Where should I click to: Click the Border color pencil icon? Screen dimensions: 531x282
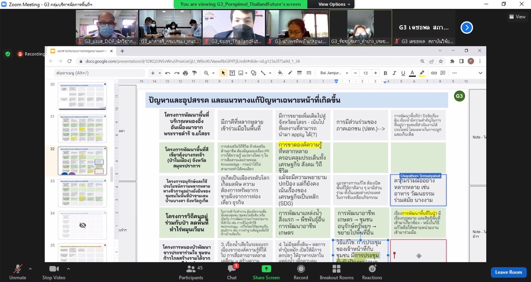click(290, 73)
